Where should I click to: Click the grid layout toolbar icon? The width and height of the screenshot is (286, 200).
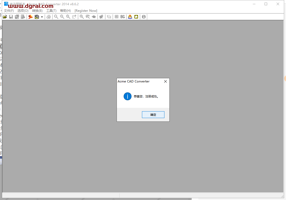coord(117,17)
